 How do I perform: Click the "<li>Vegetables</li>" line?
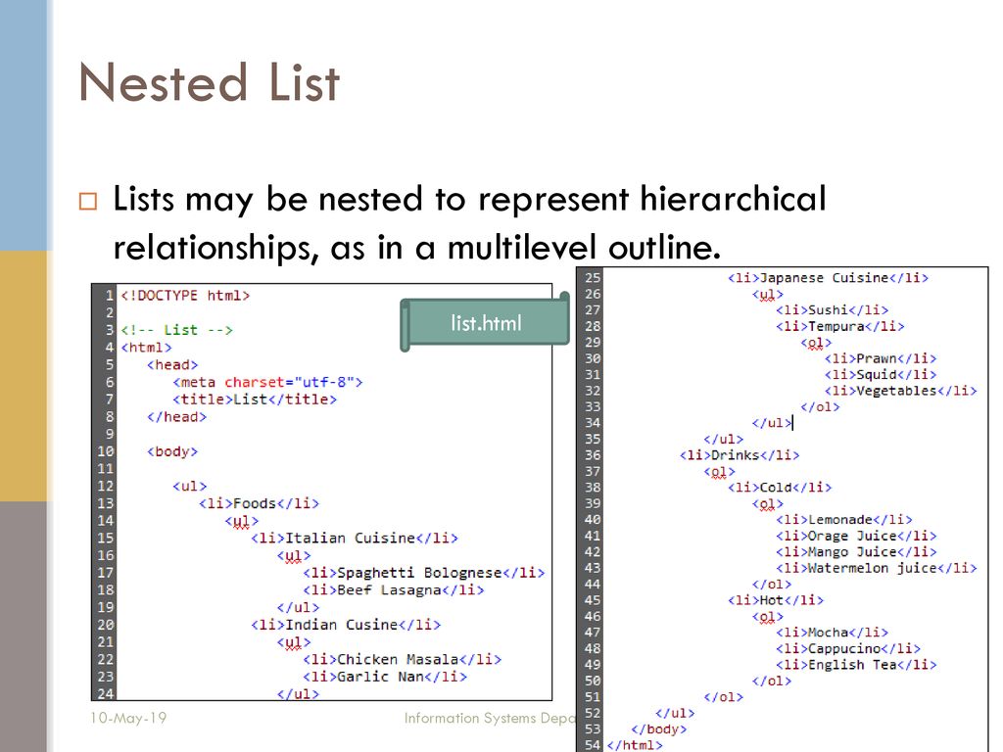(901, 390)
